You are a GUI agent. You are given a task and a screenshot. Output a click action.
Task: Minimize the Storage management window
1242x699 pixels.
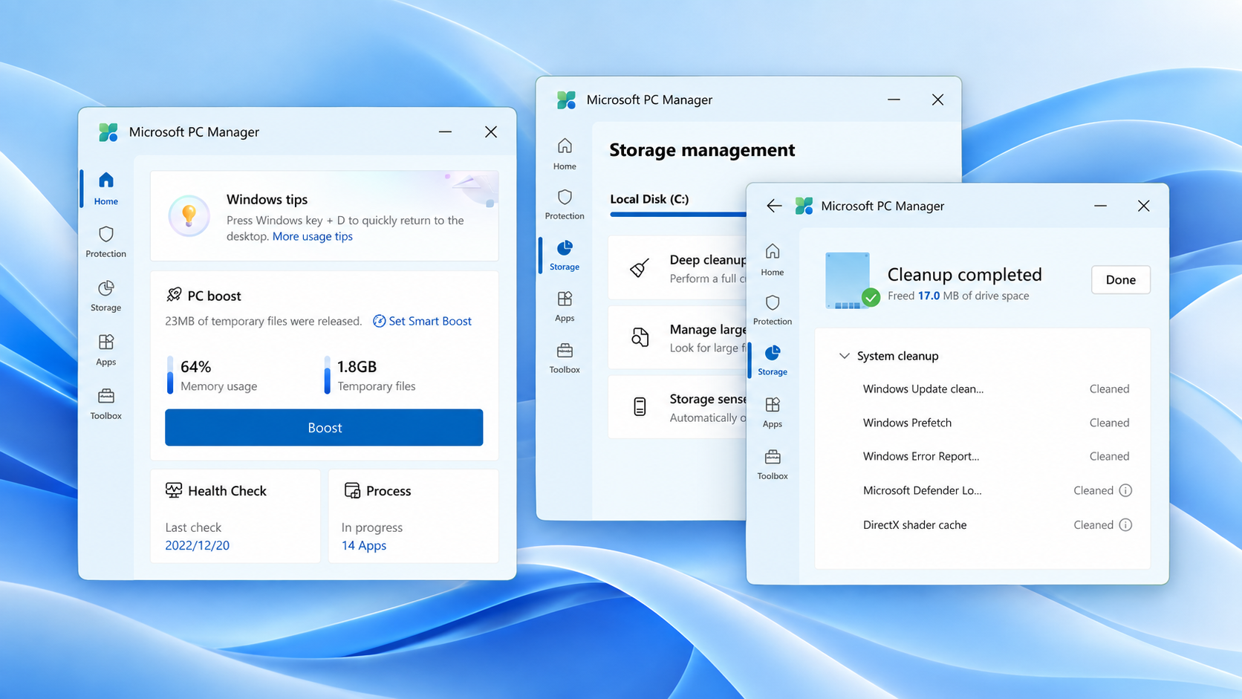pos(894,100)
